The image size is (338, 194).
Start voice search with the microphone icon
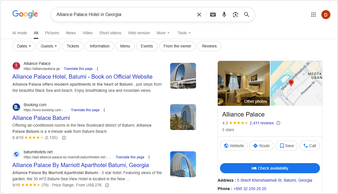224,14
